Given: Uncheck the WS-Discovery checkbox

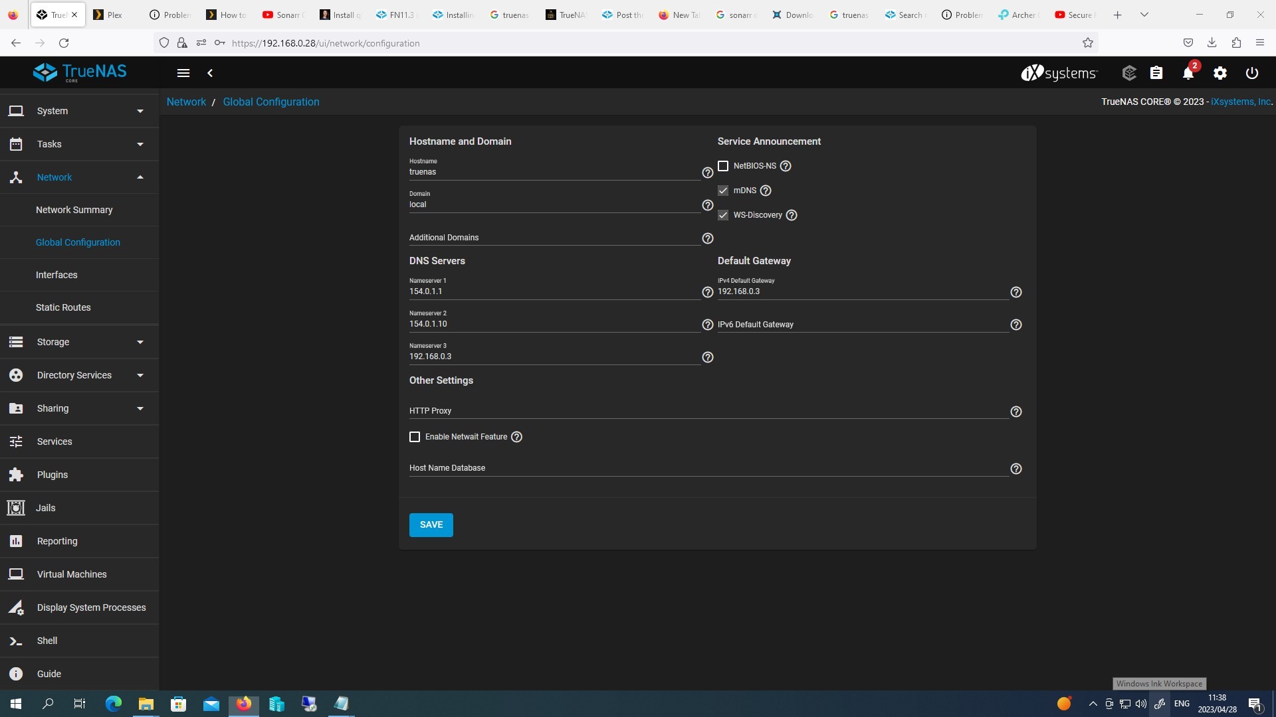Looking at the screenshot, I should click(723, 215).
